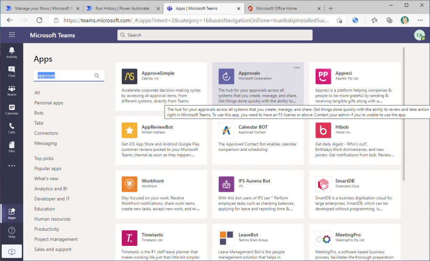This screenshot has width=430, height=261.
Task: Filter by Bots category
Action: click(39, 113)
